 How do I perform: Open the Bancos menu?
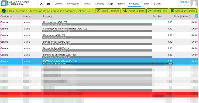point(121,4)
